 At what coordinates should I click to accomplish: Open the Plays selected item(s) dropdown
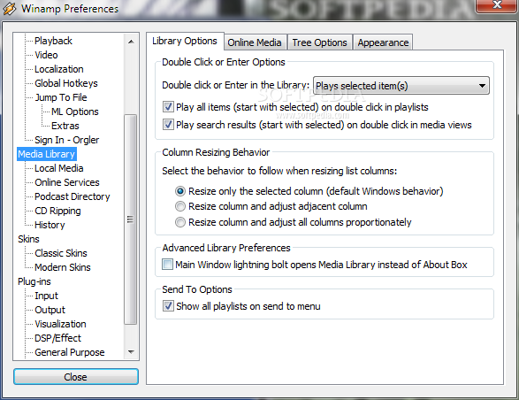[x=401, y=86]
